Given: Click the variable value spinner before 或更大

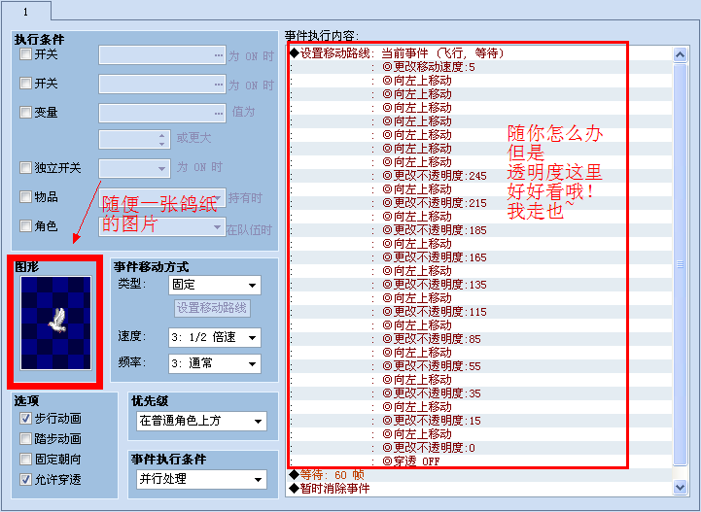Looking at the screenshot, I should coord(134,139).
